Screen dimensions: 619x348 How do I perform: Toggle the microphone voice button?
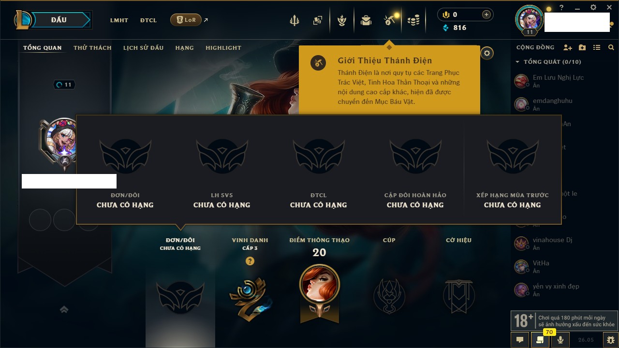(560, 340)
